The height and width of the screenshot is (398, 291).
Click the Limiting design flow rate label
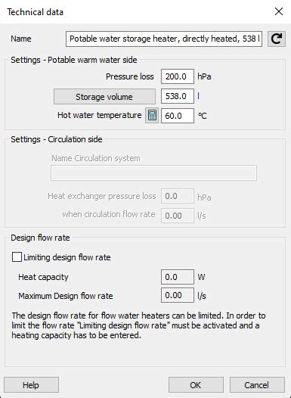point(67,257)
